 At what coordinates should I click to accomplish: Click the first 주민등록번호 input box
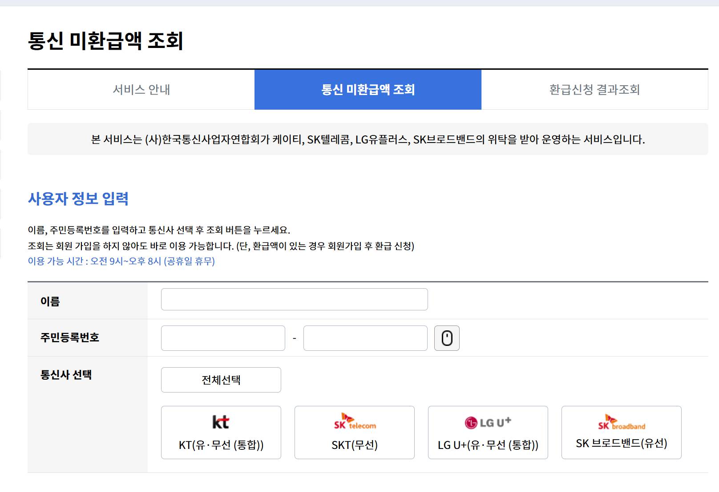pos(223,338)
